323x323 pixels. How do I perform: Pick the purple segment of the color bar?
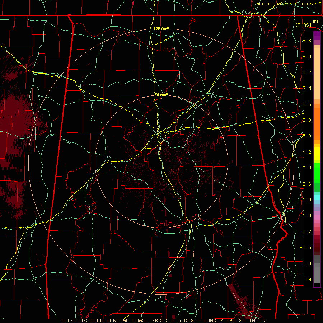[x=317, y=36]
